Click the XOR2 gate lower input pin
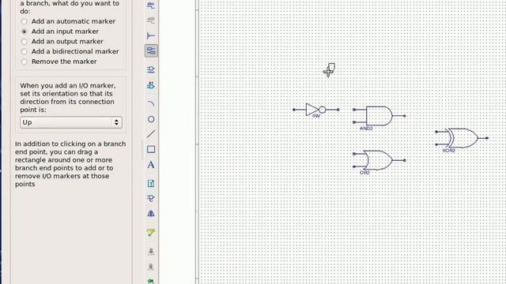 436,144
